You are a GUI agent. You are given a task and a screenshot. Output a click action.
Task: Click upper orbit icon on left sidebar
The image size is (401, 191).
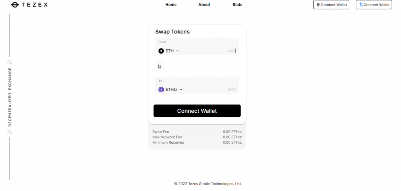pos(10,62)
